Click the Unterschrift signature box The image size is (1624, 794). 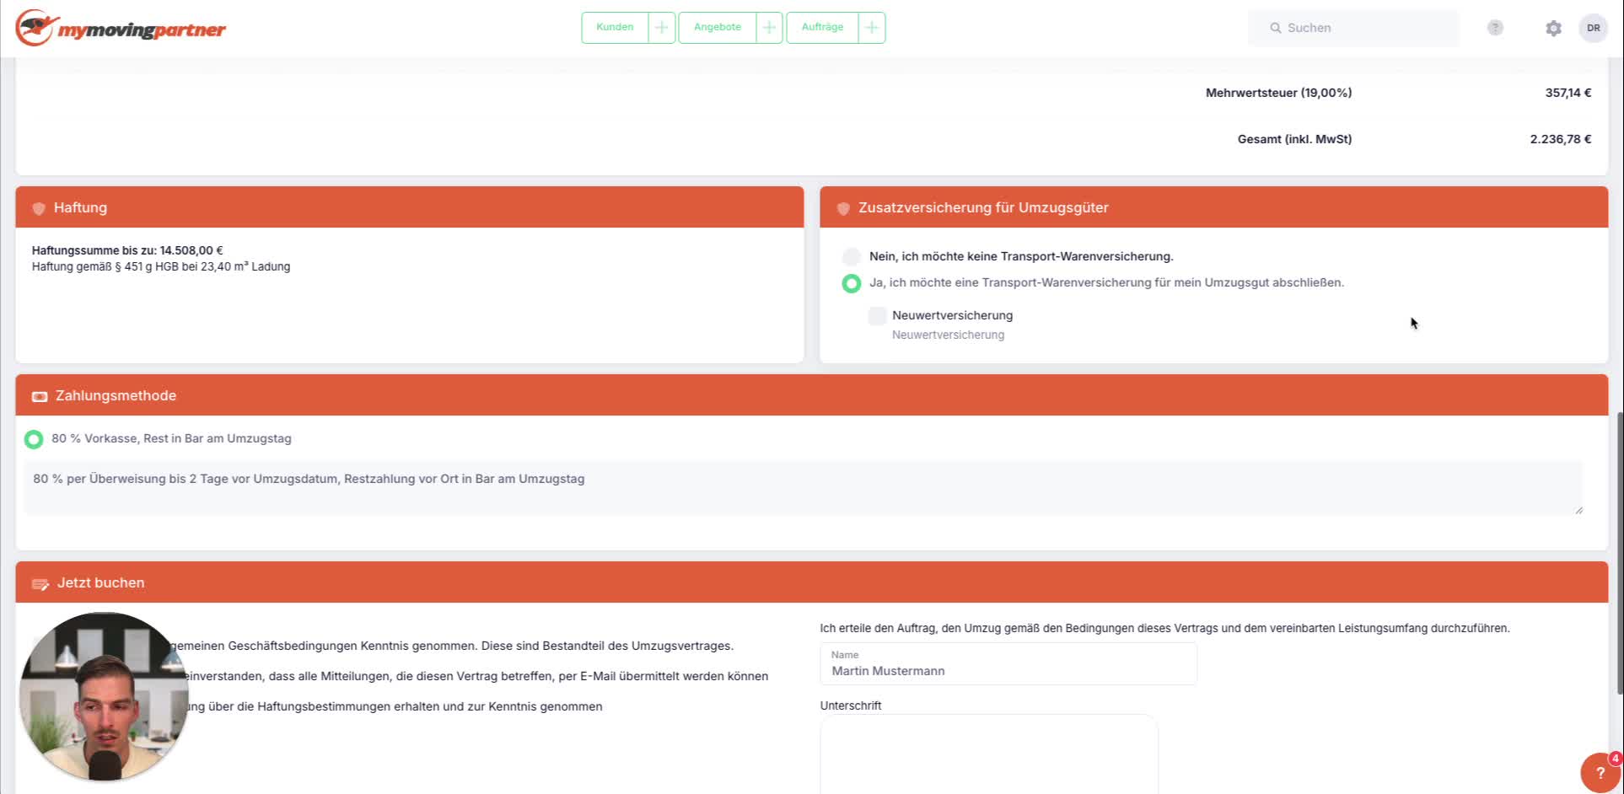point(989,754)
